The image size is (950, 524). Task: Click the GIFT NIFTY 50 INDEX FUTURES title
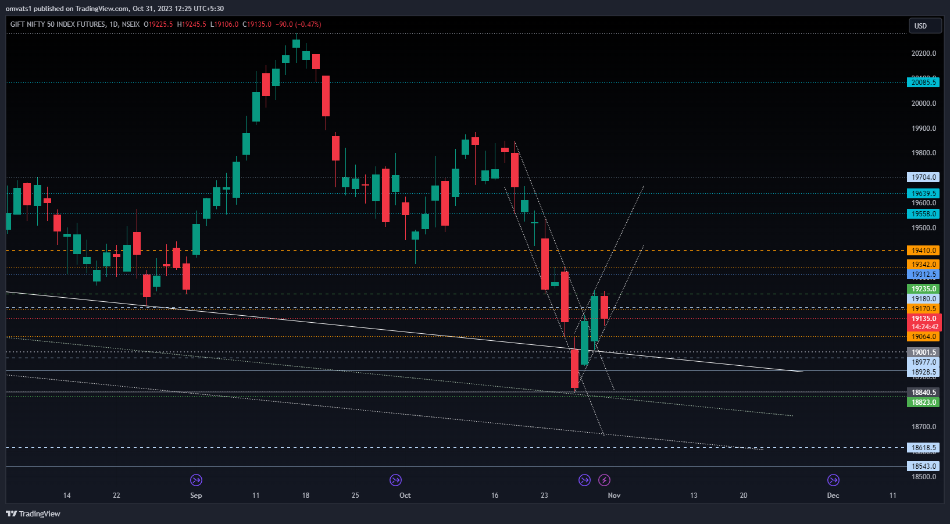(58, 24)
